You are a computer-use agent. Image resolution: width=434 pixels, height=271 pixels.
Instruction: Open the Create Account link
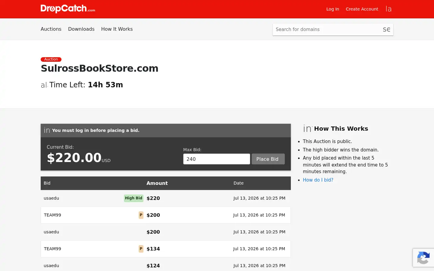tap(362, 9)
